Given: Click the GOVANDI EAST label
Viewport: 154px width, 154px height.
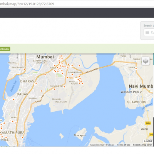Looking at the screenshot, I should click(75, 72).
